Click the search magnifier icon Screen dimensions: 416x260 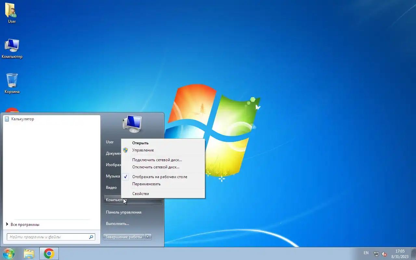91,237
